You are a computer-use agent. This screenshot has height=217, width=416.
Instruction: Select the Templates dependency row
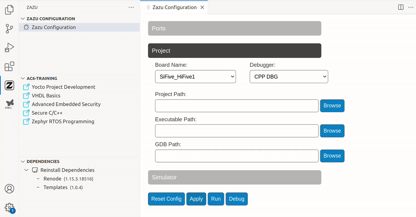tap(79, 187)
